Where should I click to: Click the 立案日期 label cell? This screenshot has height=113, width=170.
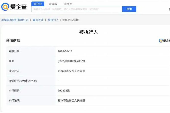[x=31, y=51]
